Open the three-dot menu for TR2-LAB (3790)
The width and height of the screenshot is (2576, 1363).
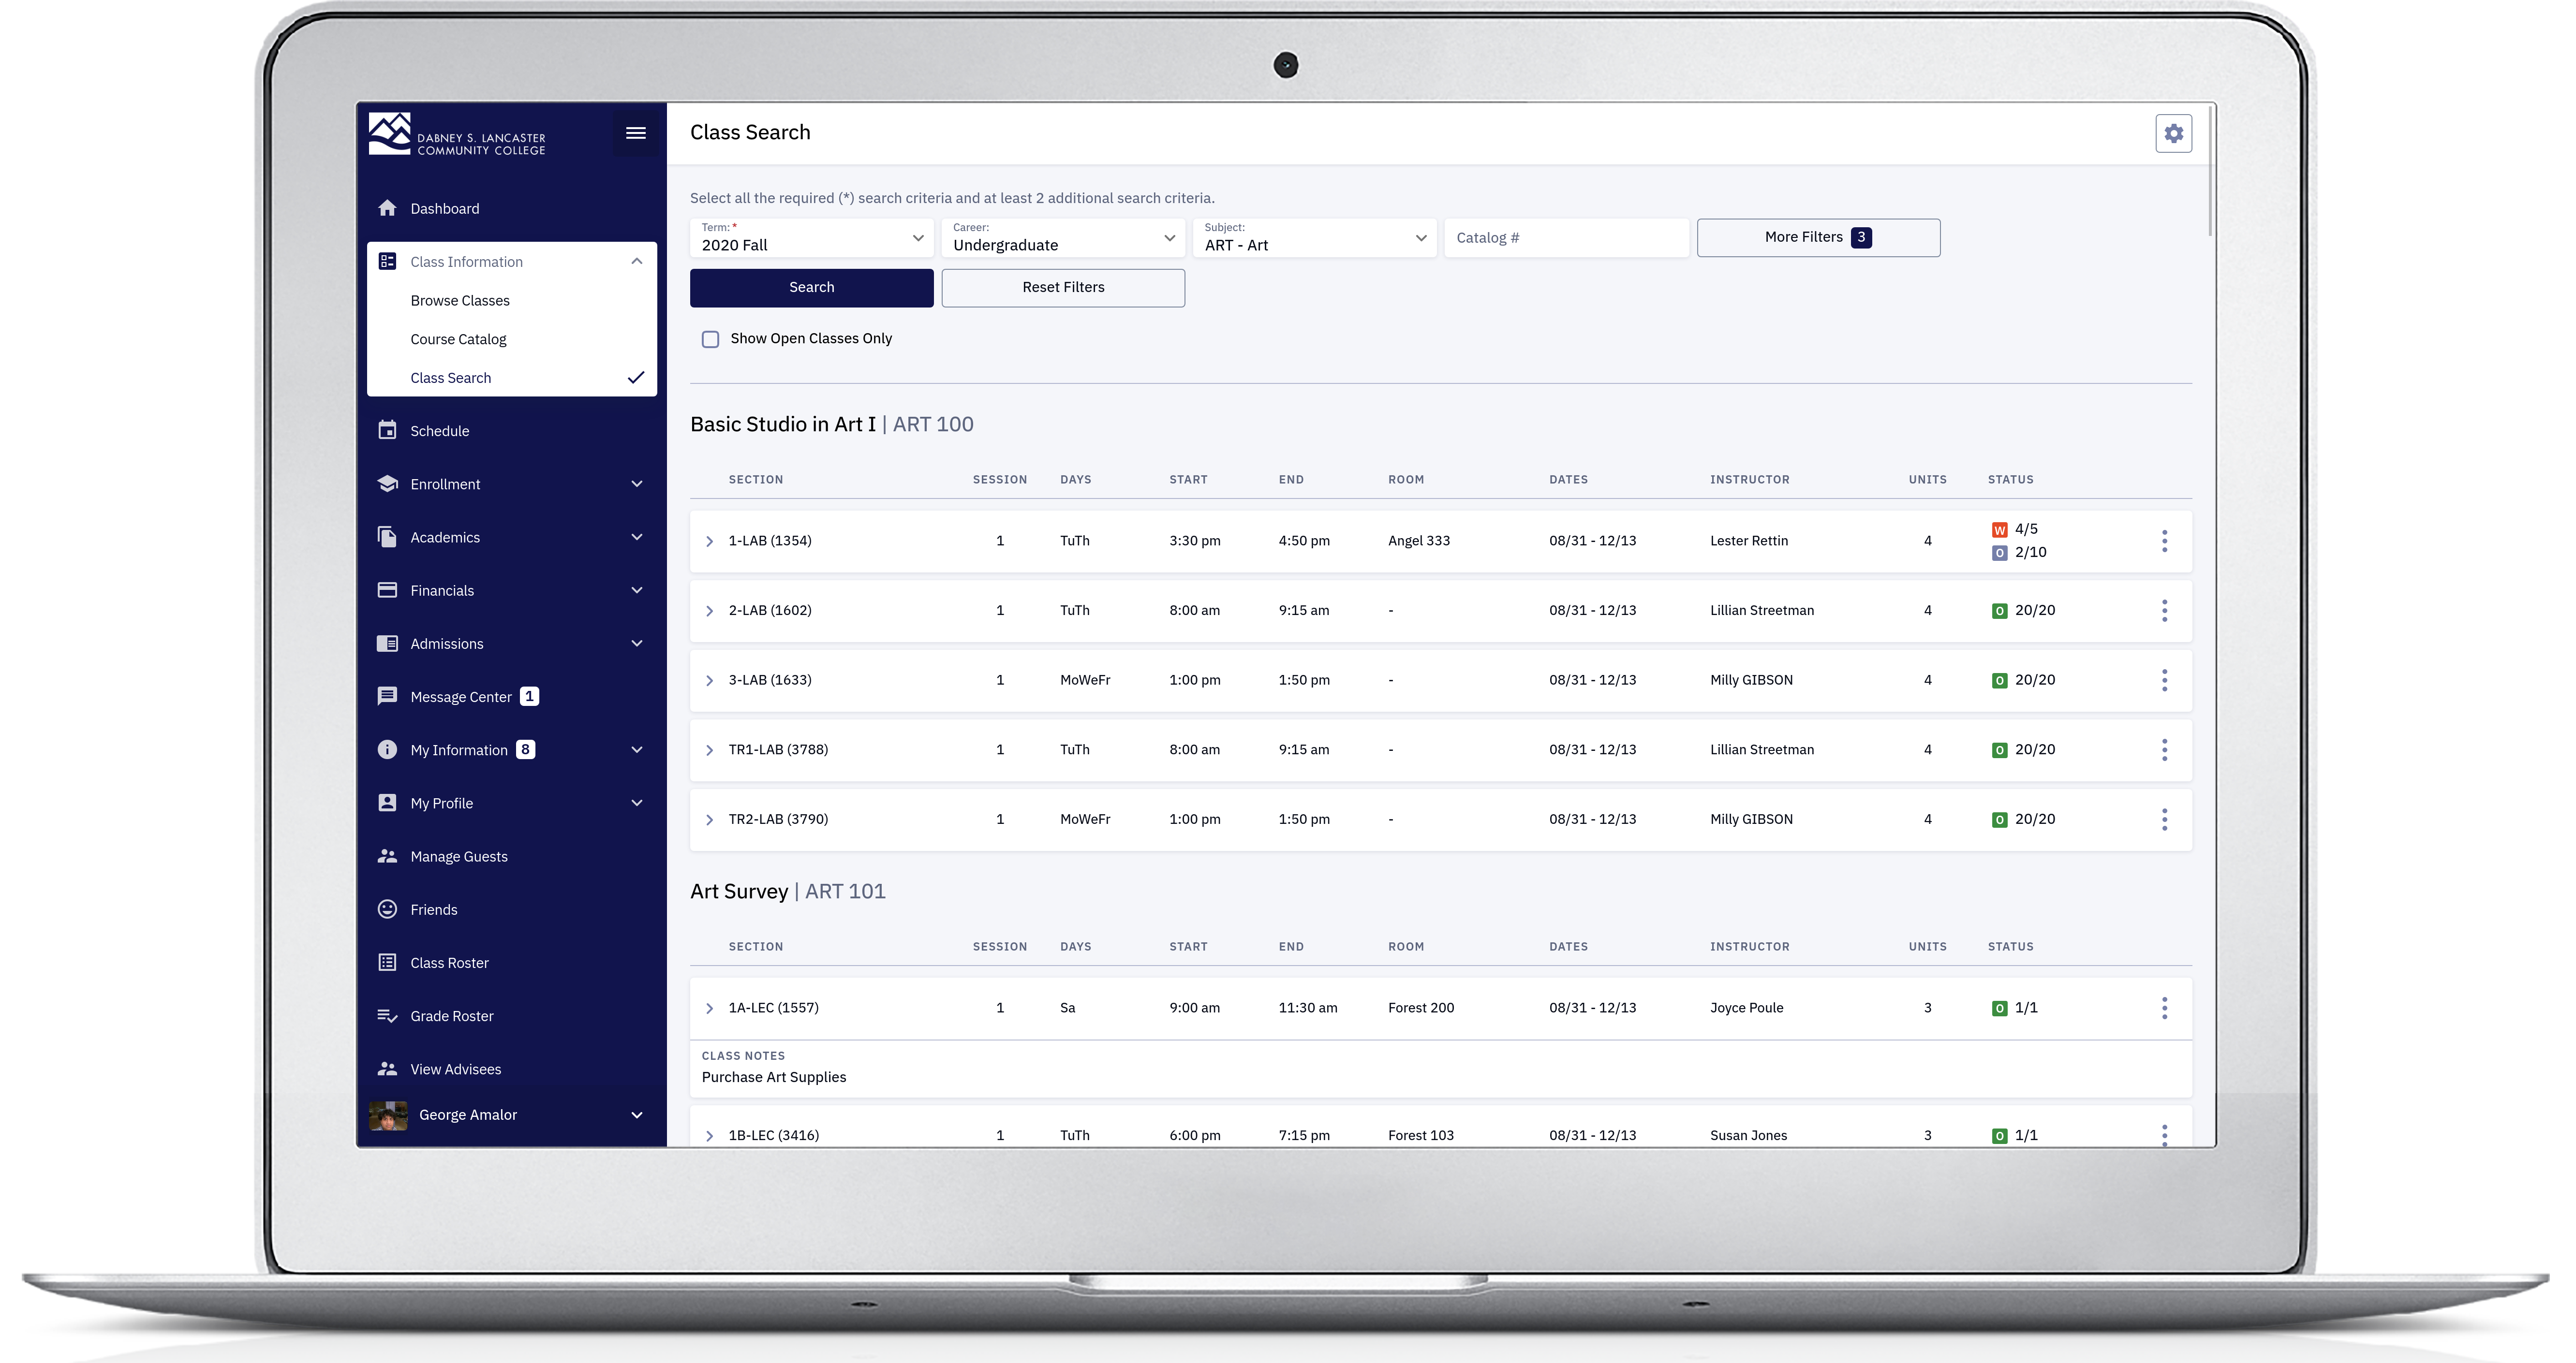(2164, 819)
